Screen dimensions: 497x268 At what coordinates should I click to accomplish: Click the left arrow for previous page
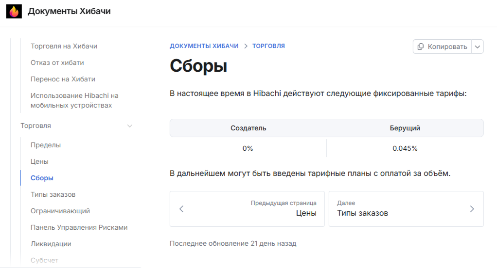pos(181,209)
